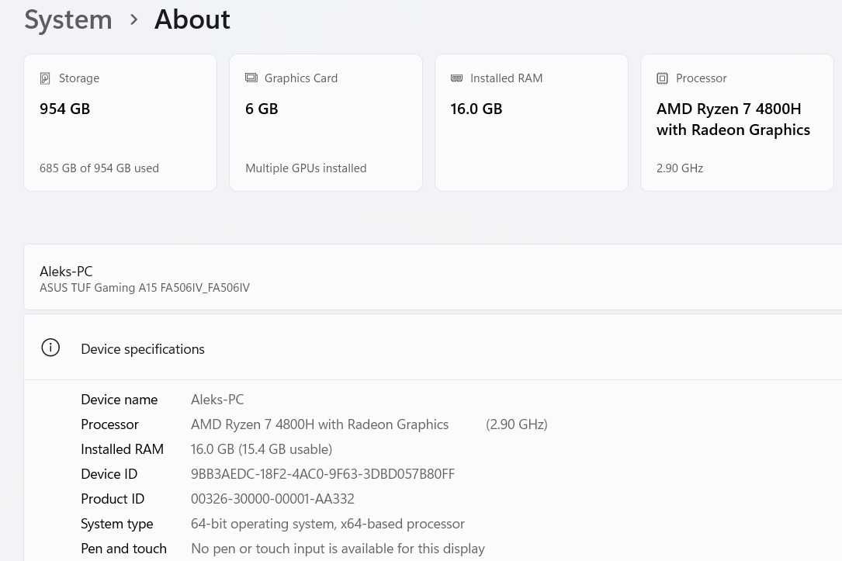
Task: Select the Processor value in specifications list
Action: (320, 424)
